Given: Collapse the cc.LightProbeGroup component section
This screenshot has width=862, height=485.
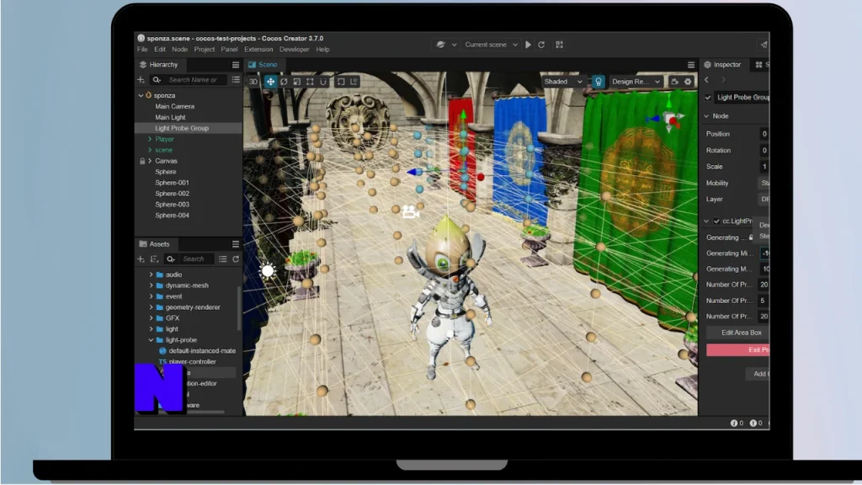Looking at the screenshot, I should [x=706, y=221].
